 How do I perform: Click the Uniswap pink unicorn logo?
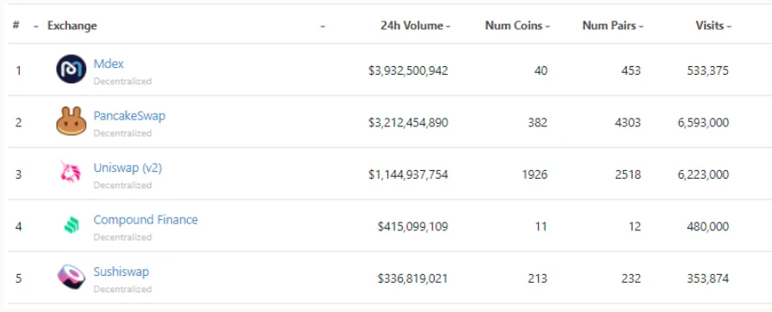pyautogui.click(x=71, y=172)
